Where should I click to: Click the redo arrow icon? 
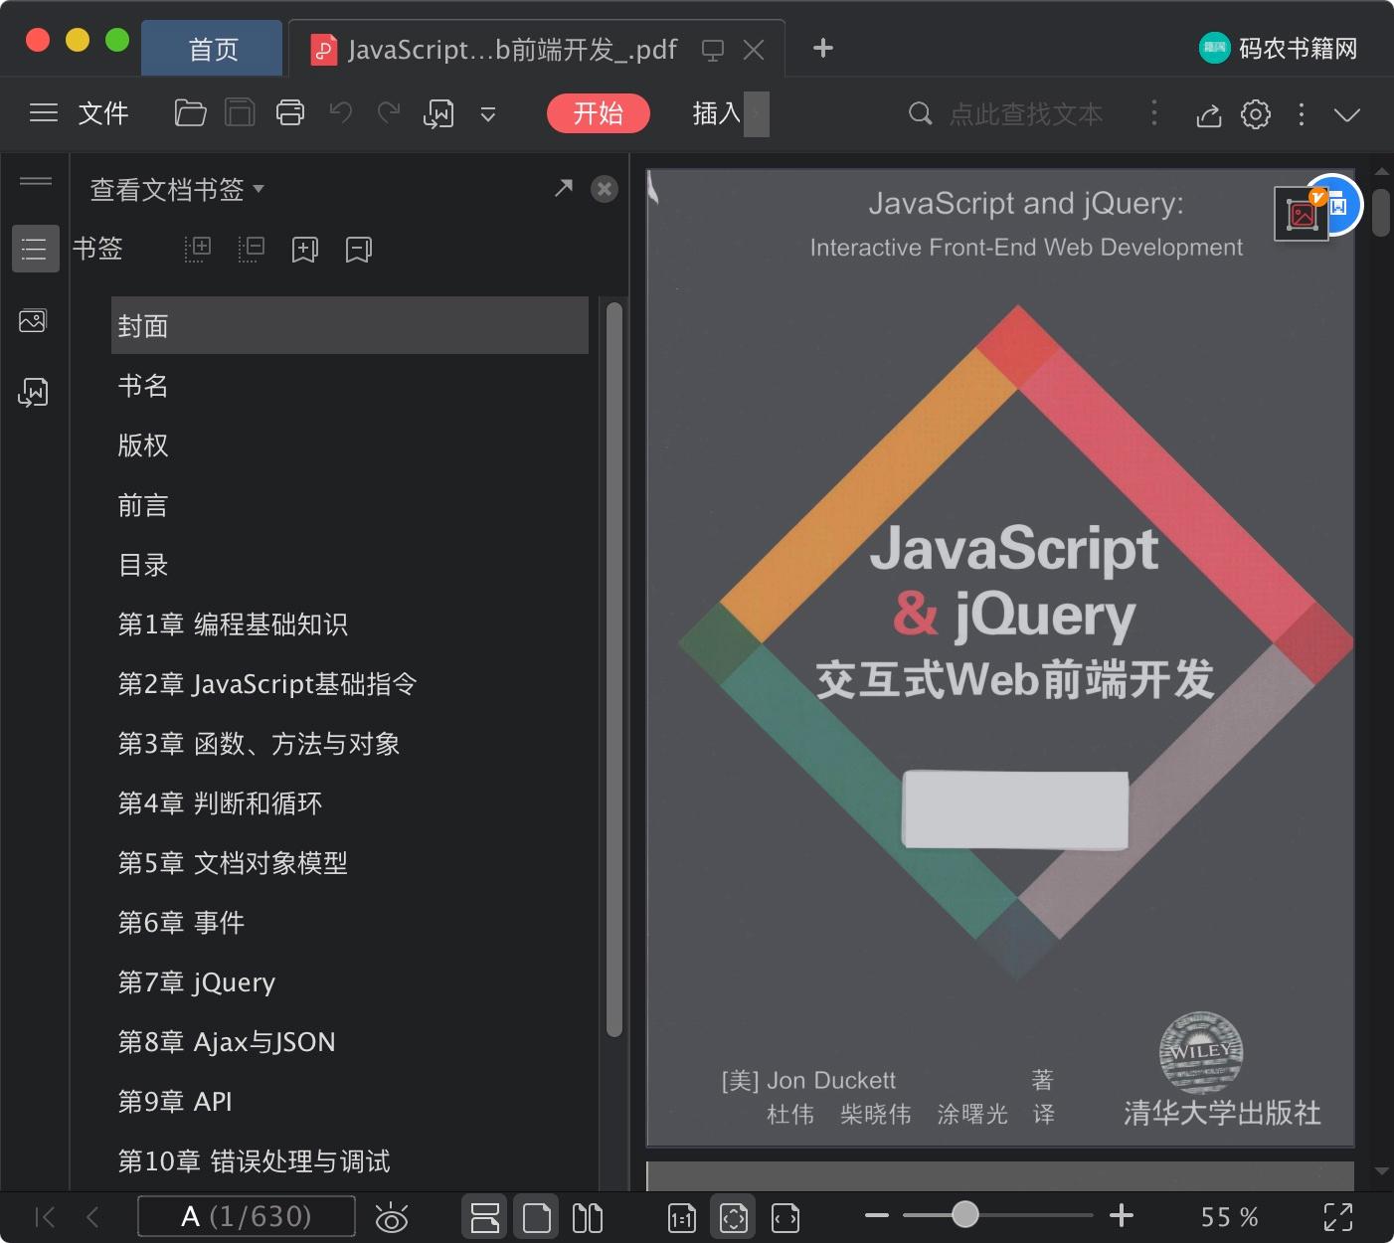(389, 113)
